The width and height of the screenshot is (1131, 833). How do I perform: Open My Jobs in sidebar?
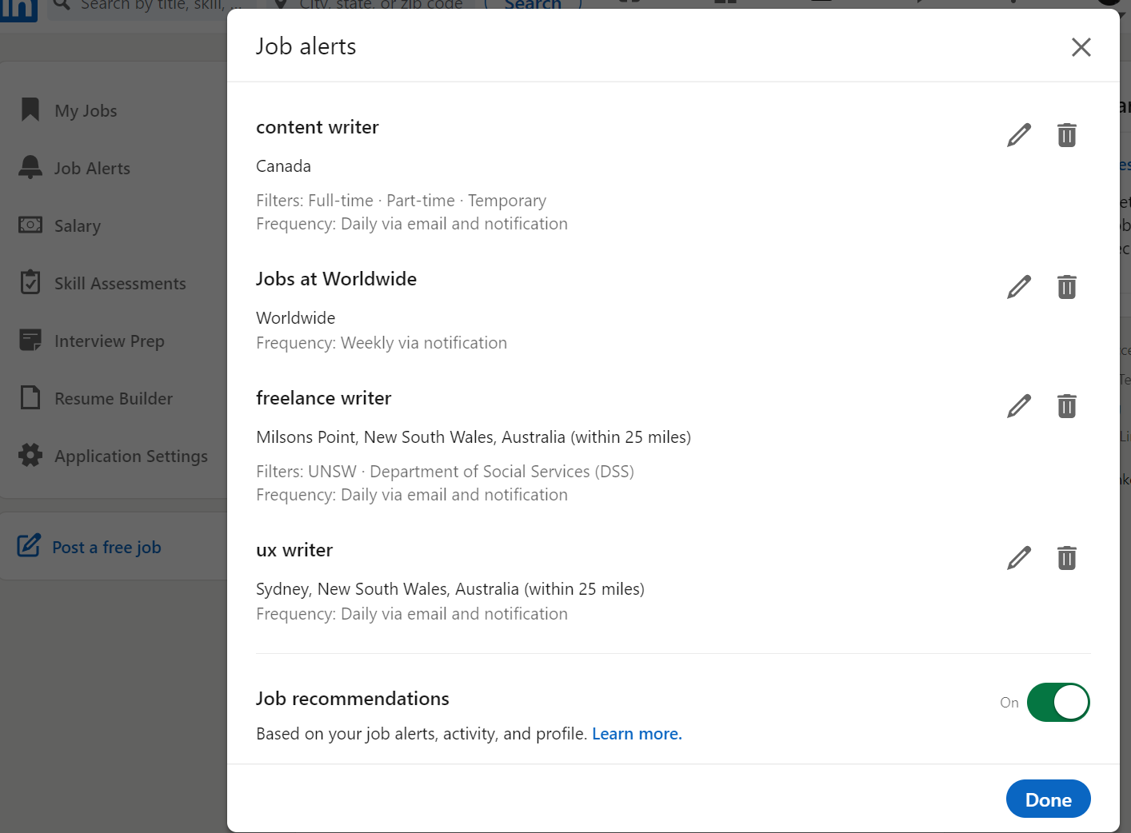[x=86, y=111]
